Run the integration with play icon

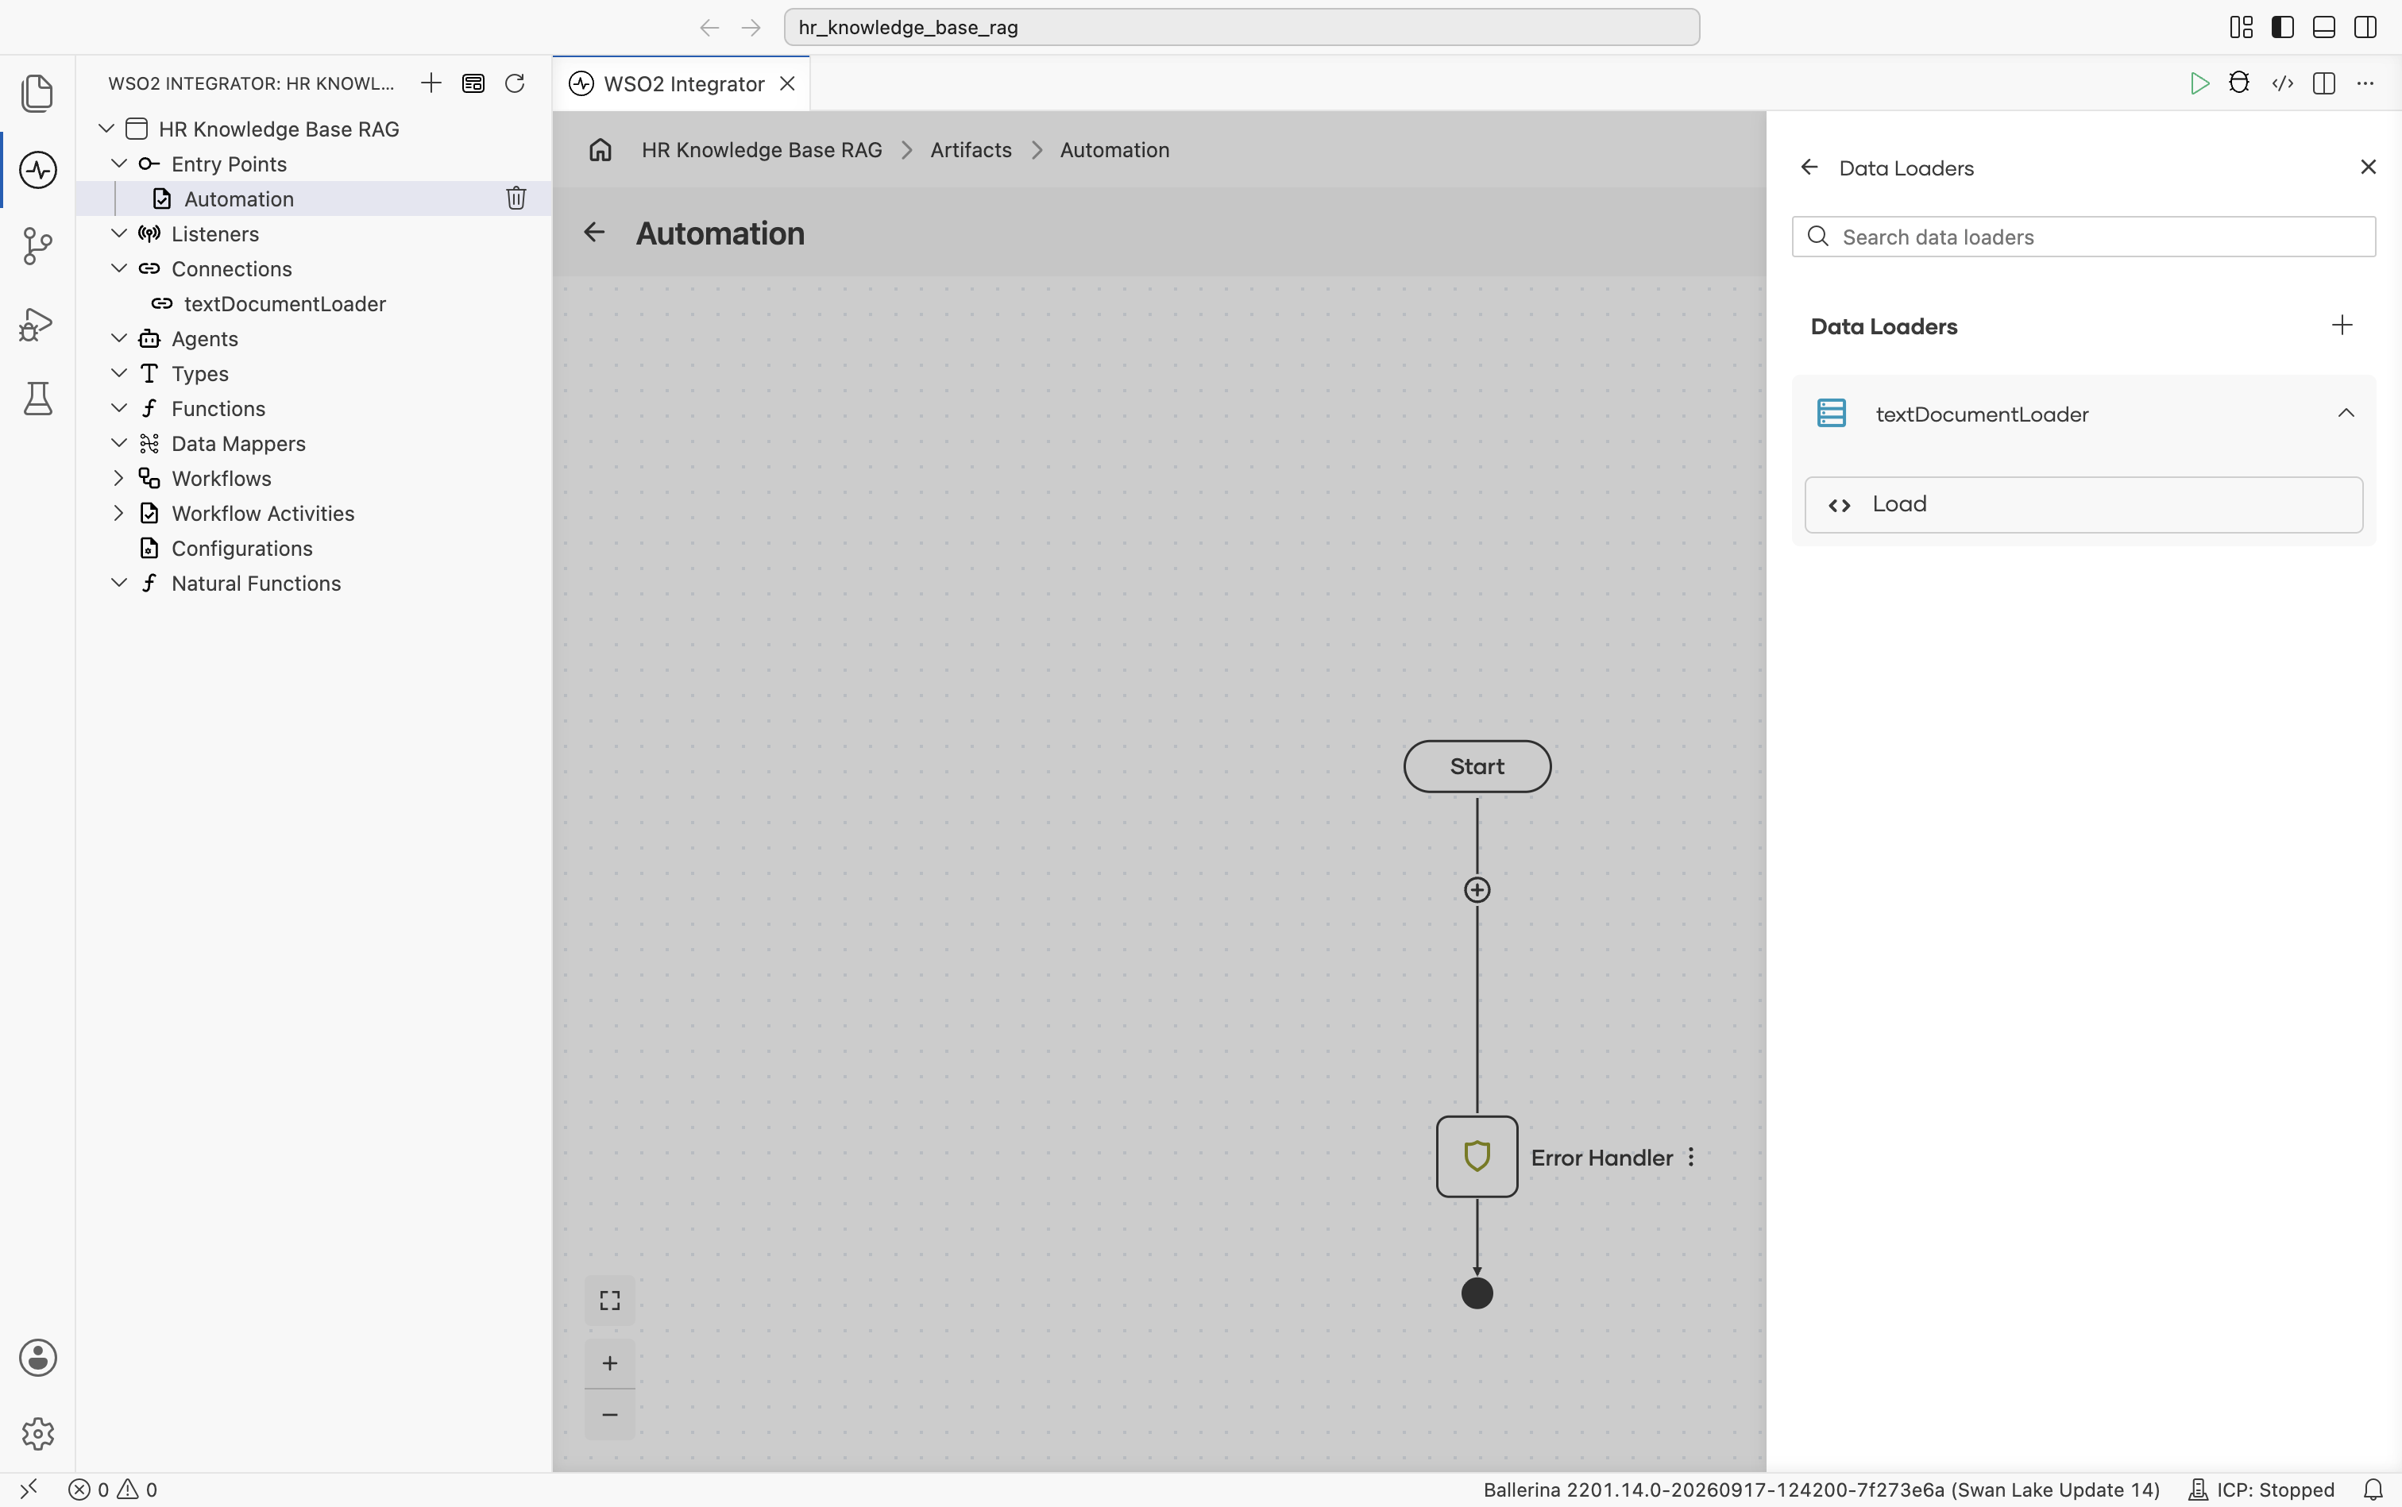2199,83
